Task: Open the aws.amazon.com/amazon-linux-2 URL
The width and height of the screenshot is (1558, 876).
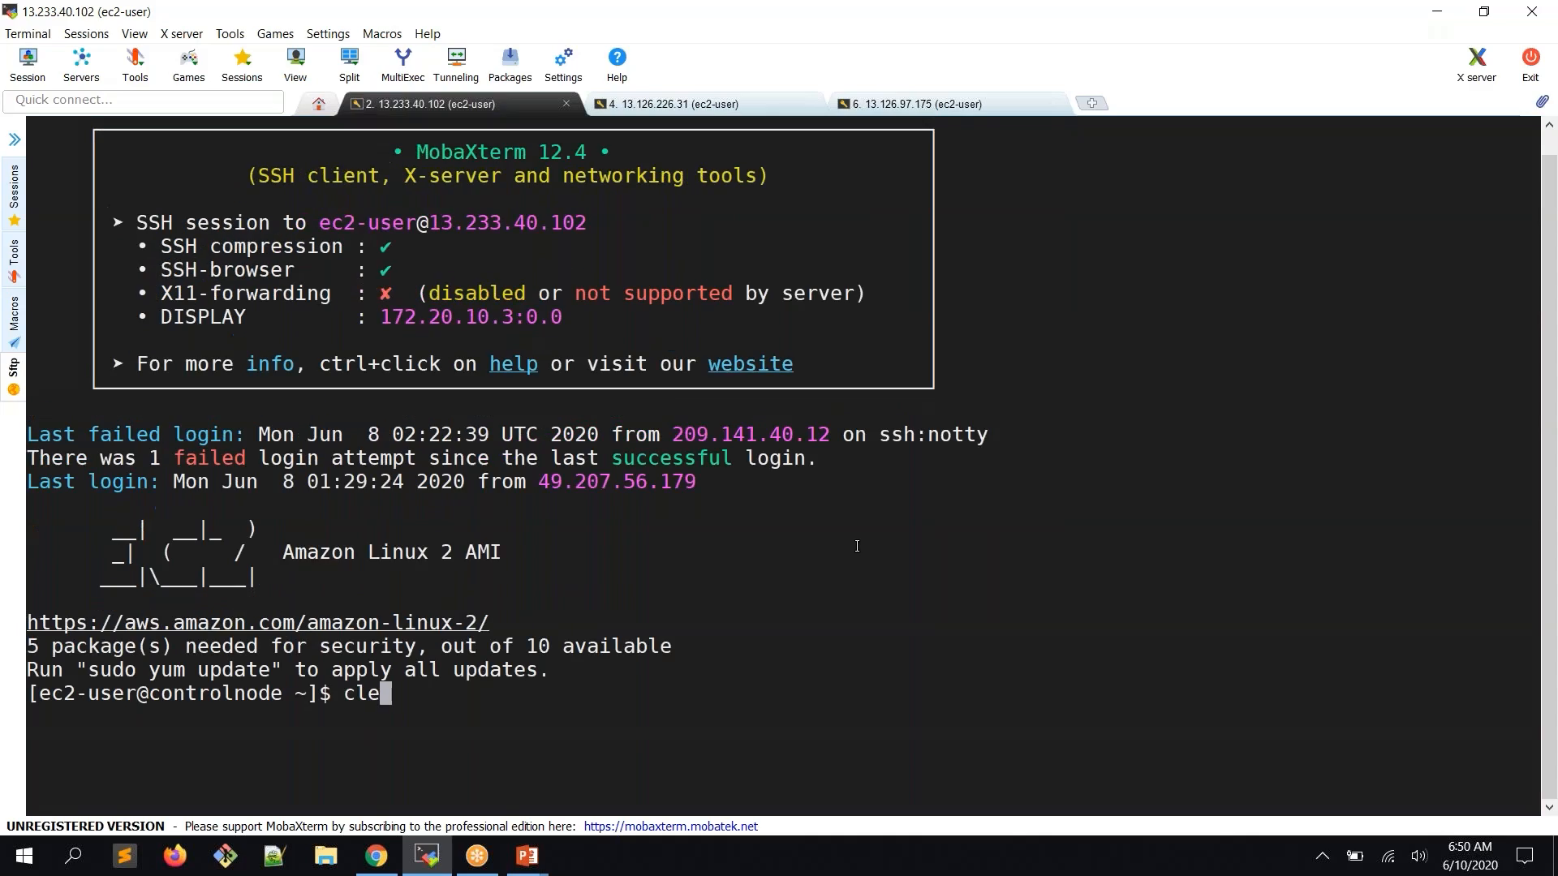Action: tap(258, 623)
